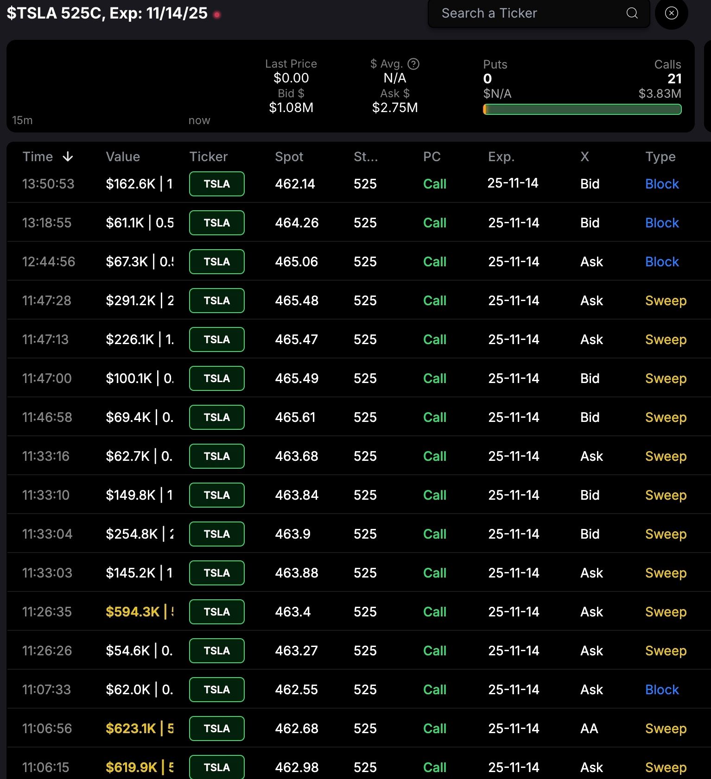Click the puts/calls ratio bar
711x779 pixels.
click(582, 109)
